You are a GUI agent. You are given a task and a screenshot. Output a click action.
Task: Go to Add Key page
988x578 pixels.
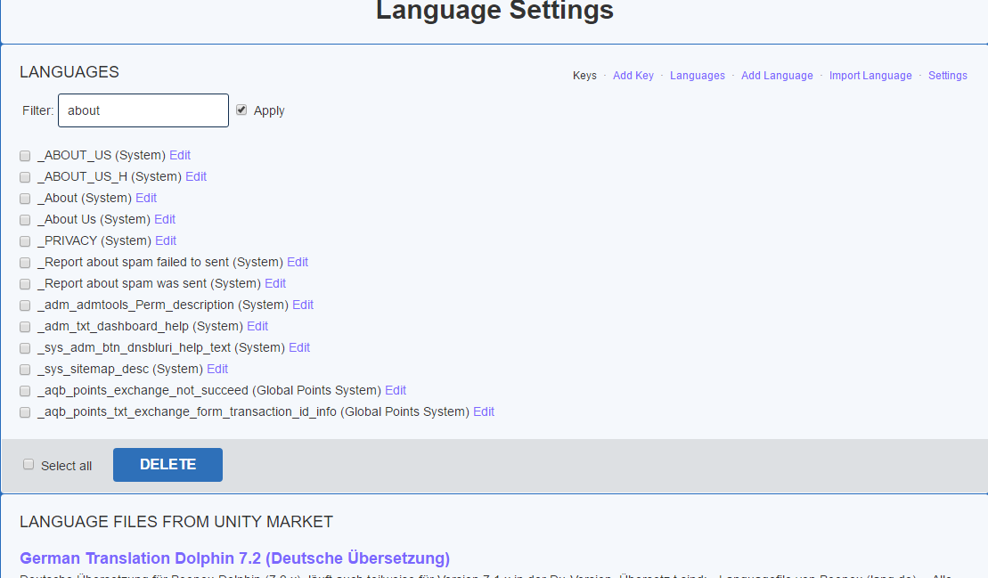pyautogui.click(x=633, y=76)
